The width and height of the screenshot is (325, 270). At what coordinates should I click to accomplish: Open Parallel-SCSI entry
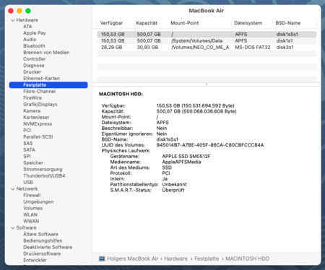(x=38, y=137)
